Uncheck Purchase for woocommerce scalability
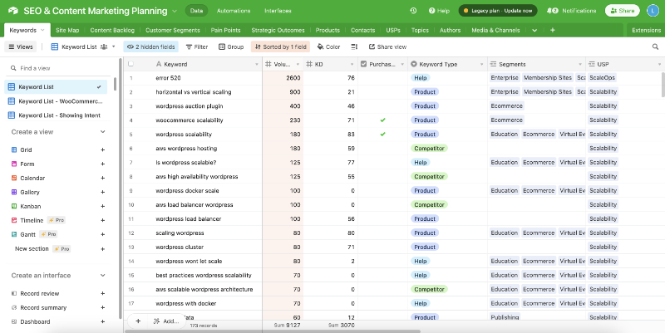 (382, 120)
